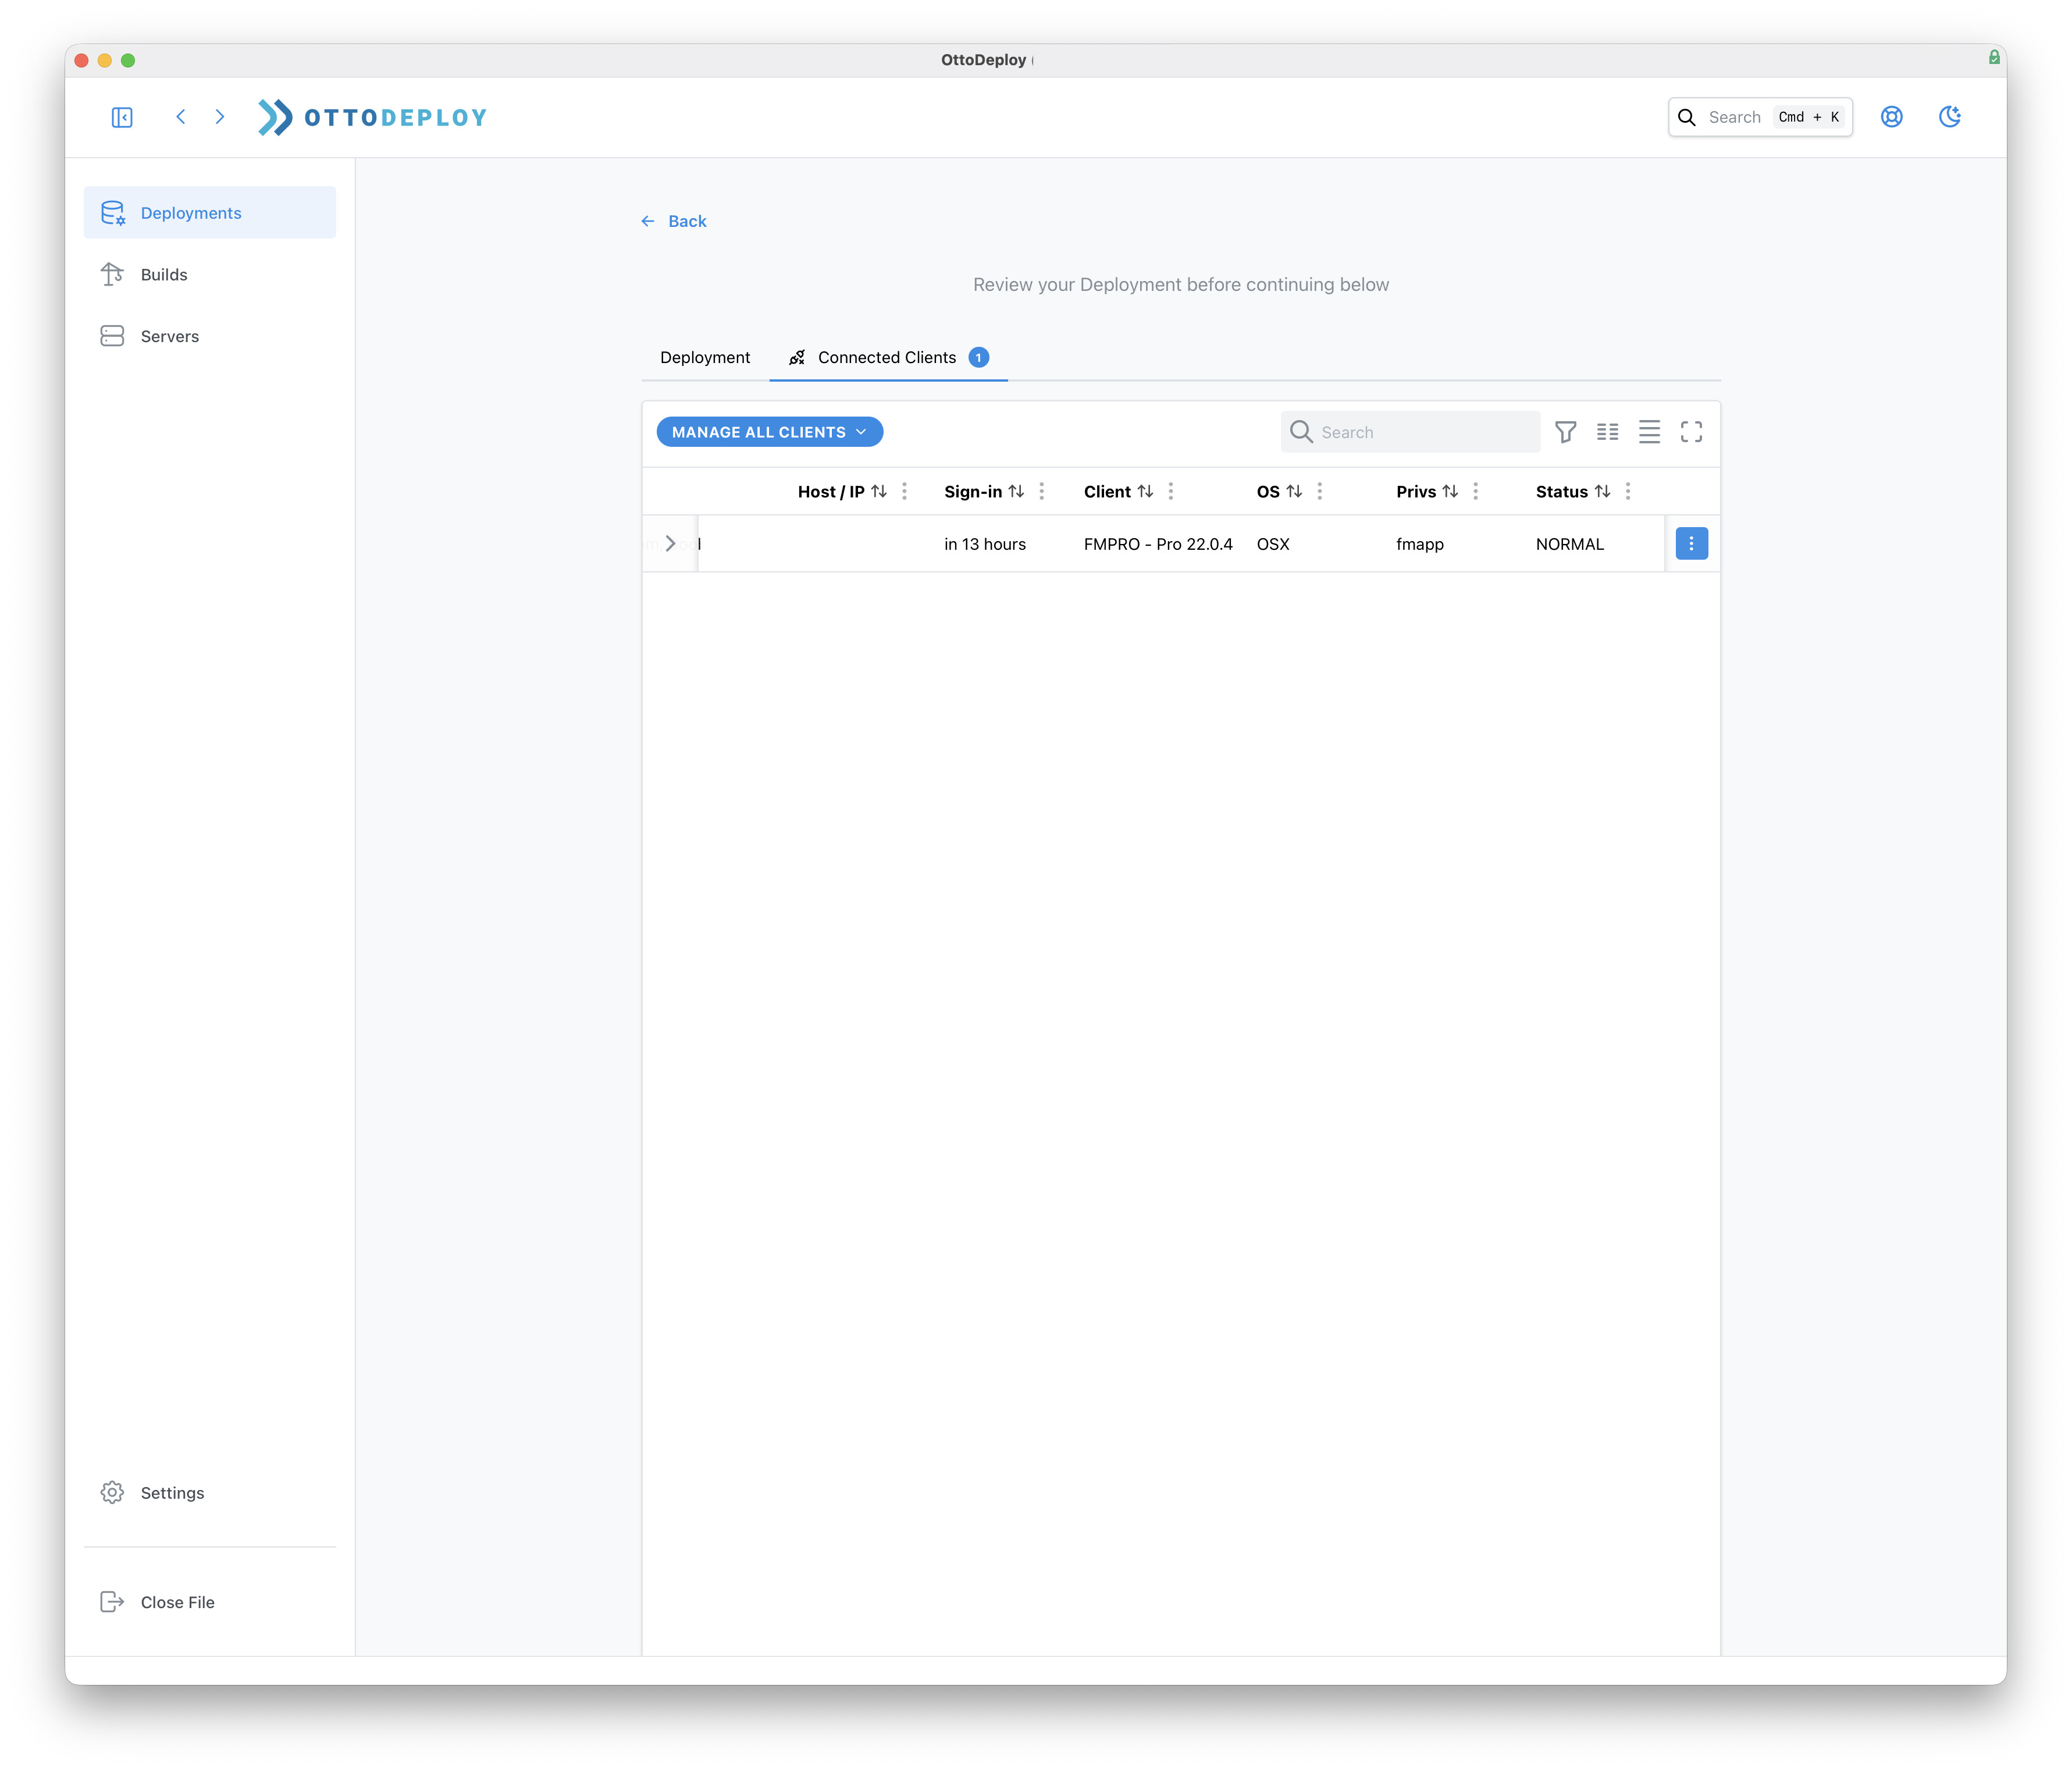Select the Connected Clients tab
The width and height of the screenshot is (2072, 1771).
(887, 357)
